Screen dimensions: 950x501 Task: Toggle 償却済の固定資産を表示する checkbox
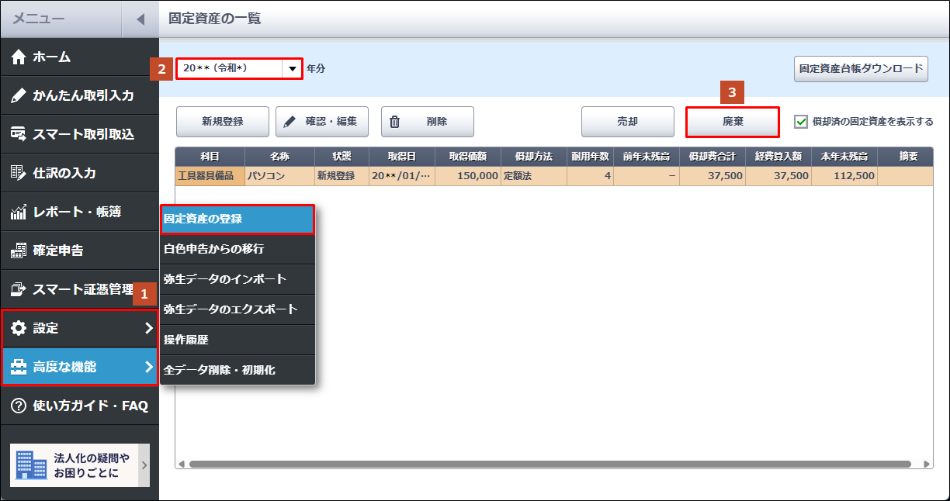(802, 122)
